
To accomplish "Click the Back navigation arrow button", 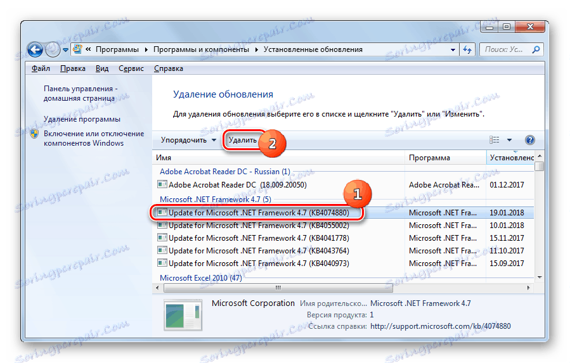I will pyautogui.click(x=36, y=50).
